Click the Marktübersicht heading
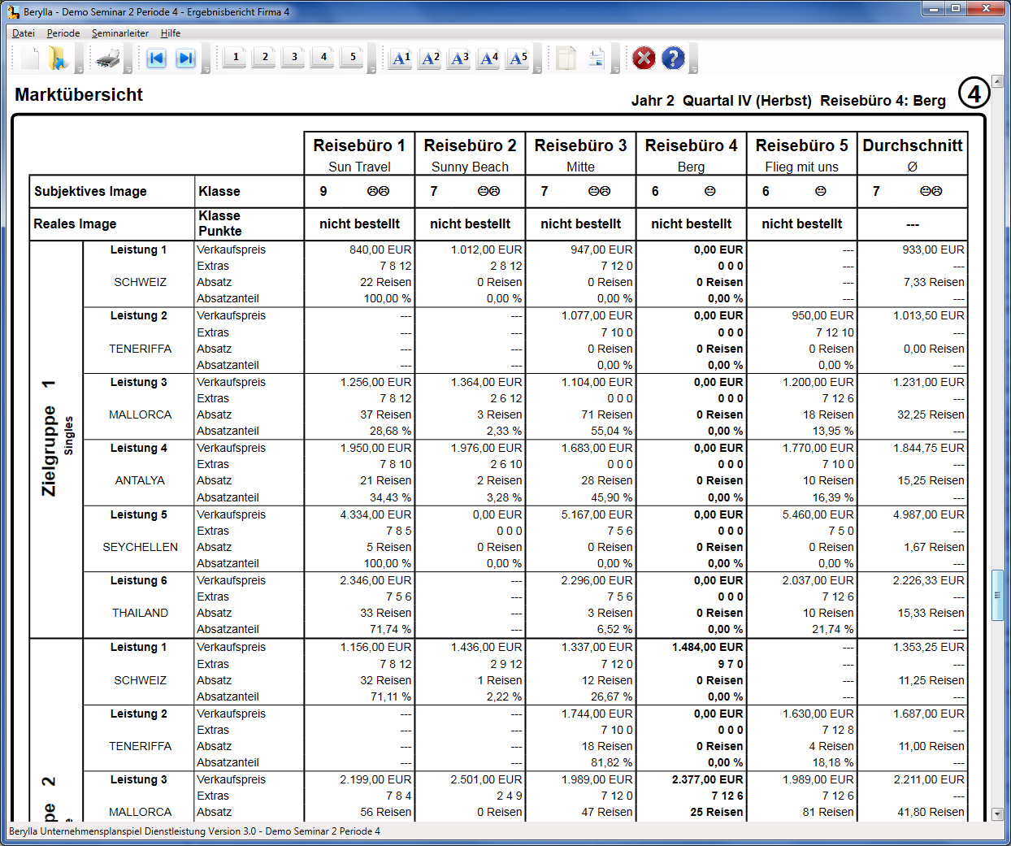The height and width of the screenshot is (846, 1011). click(79, 94)
